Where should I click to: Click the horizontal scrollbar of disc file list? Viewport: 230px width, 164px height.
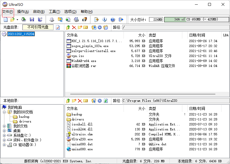tap(143, 94)
